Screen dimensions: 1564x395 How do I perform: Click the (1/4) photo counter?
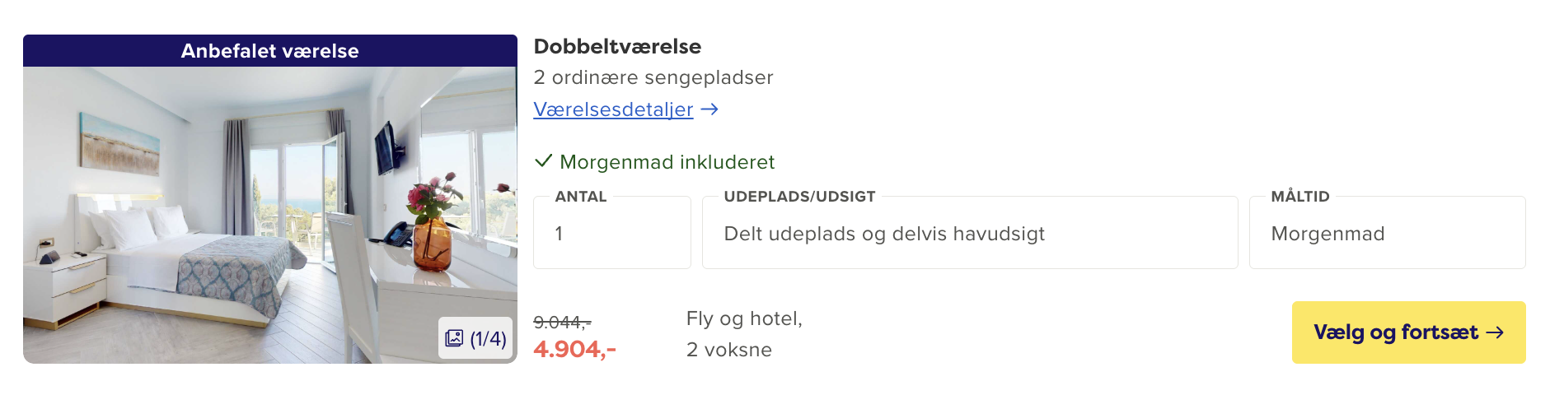(x=488, y=338)
